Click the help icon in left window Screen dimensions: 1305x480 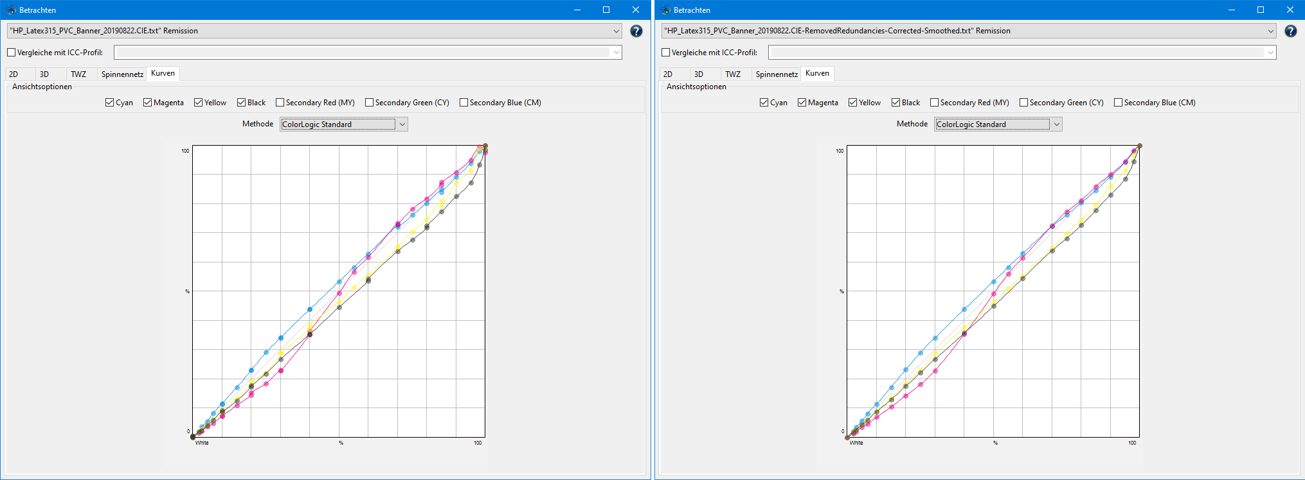[x=636, y=31]
